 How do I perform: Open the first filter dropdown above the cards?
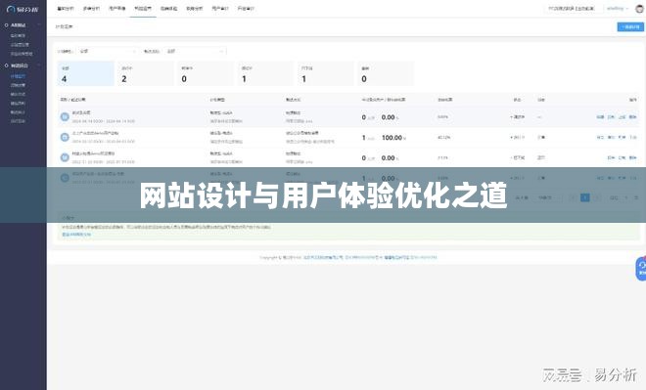pos(107,51)
